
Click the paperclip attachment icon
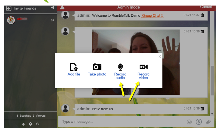pyautogui.click(x=208, y=122)
